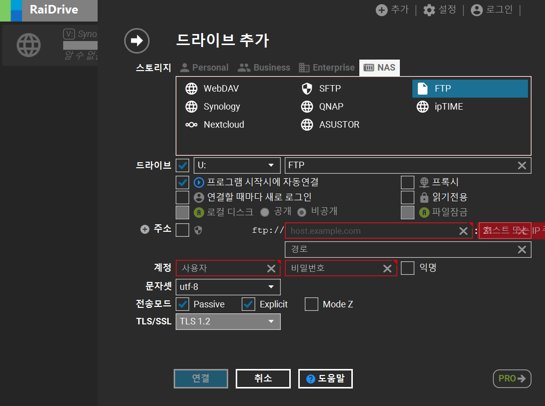Image resolution: width=545 pixels, height=406 pixels.
Task: Open the U: drive letter dropdown
Action: pyautogui.click(x=237, y=166)
